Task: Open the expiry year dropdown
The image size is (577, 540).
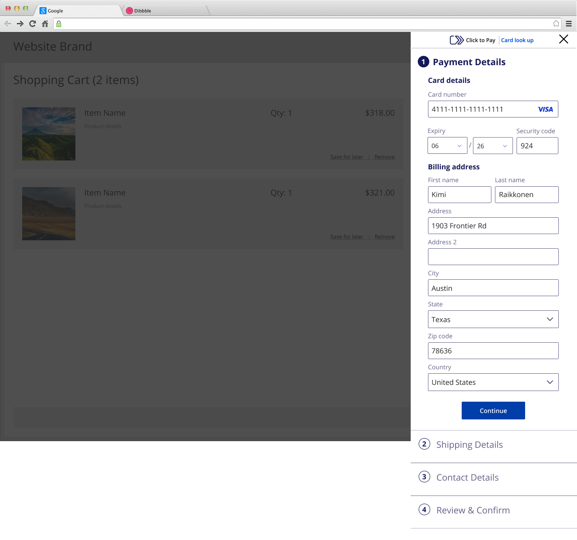Action: click(x=493, y=146)
